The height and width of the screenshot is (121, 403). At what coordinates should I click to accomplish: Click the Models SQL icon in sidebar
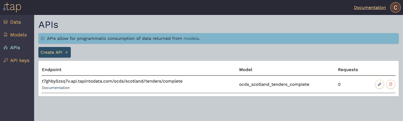click(5, 35)
